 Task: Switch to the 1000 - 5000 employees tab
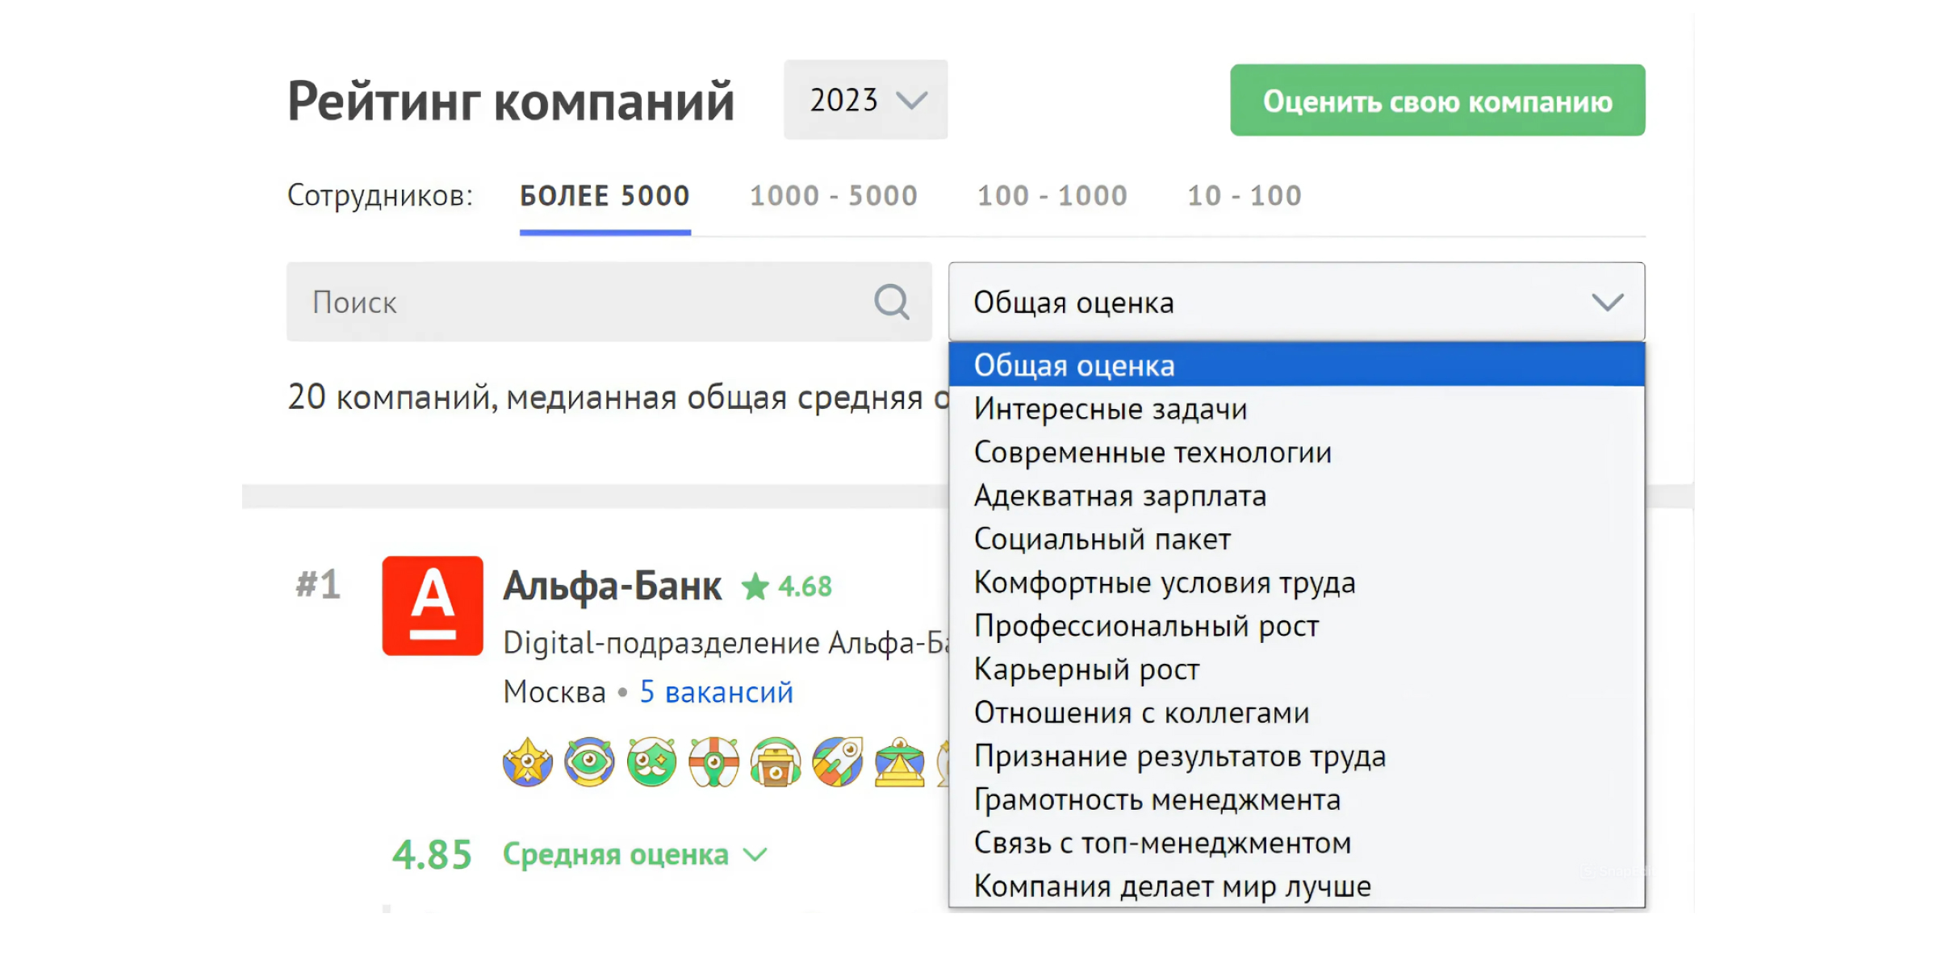835,195
